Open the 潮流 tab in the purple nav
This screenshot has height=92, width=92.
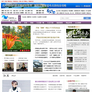tap(13, 23)
